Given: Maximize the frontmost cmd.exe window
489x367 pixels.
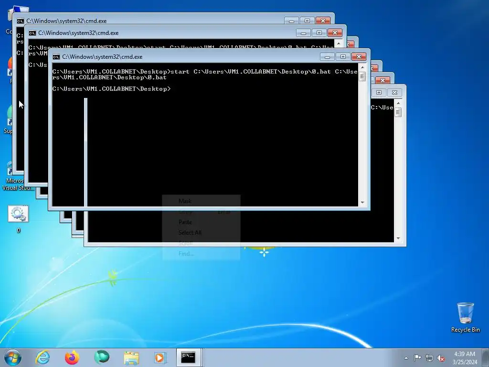Looking at the screenshot, I should (x=343, y=57).
